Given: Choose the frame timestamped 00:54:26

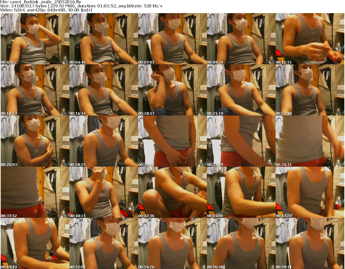Looking at the screenshot, I should pos(172,243).
